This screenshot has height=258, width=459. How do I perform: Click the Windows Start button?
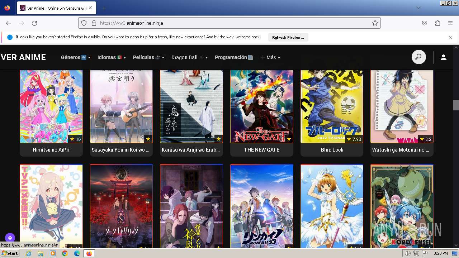click(x=10, y=253)
